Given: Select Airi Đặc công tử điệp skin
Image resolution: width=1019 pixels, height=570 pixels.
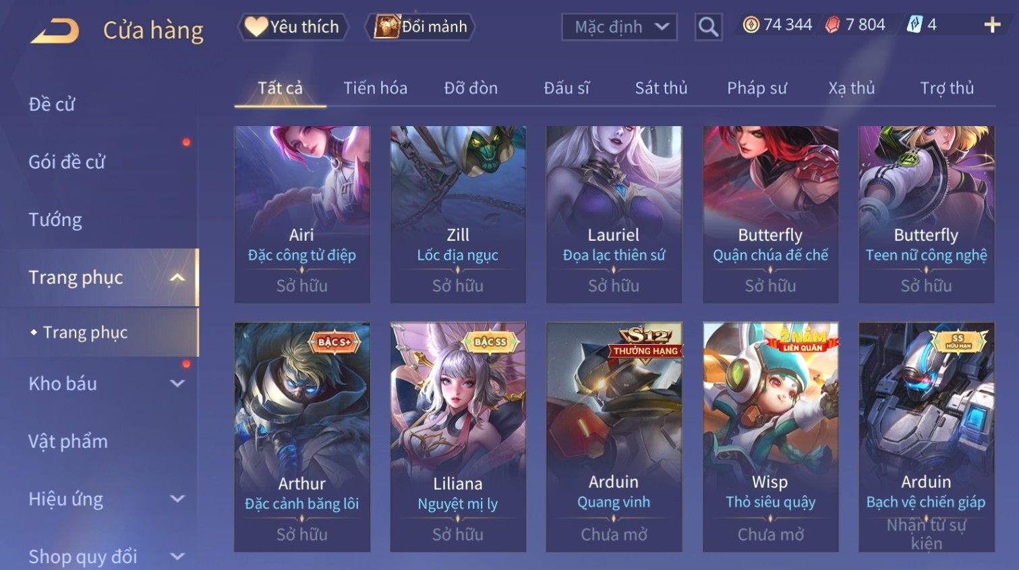Looking at the screenshot, I should pyautogui.click(x=301, y=215).
